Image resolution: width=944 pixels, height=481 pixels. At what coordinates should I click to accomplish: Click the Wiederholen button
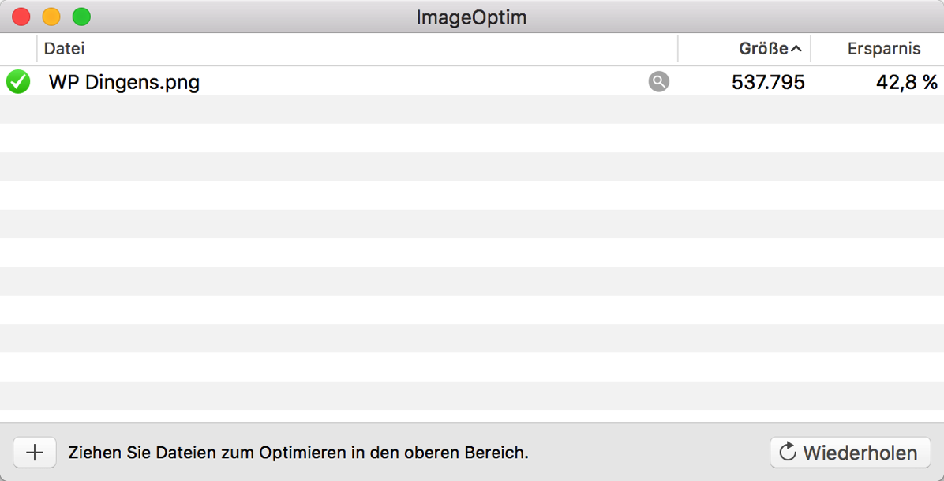850,453
